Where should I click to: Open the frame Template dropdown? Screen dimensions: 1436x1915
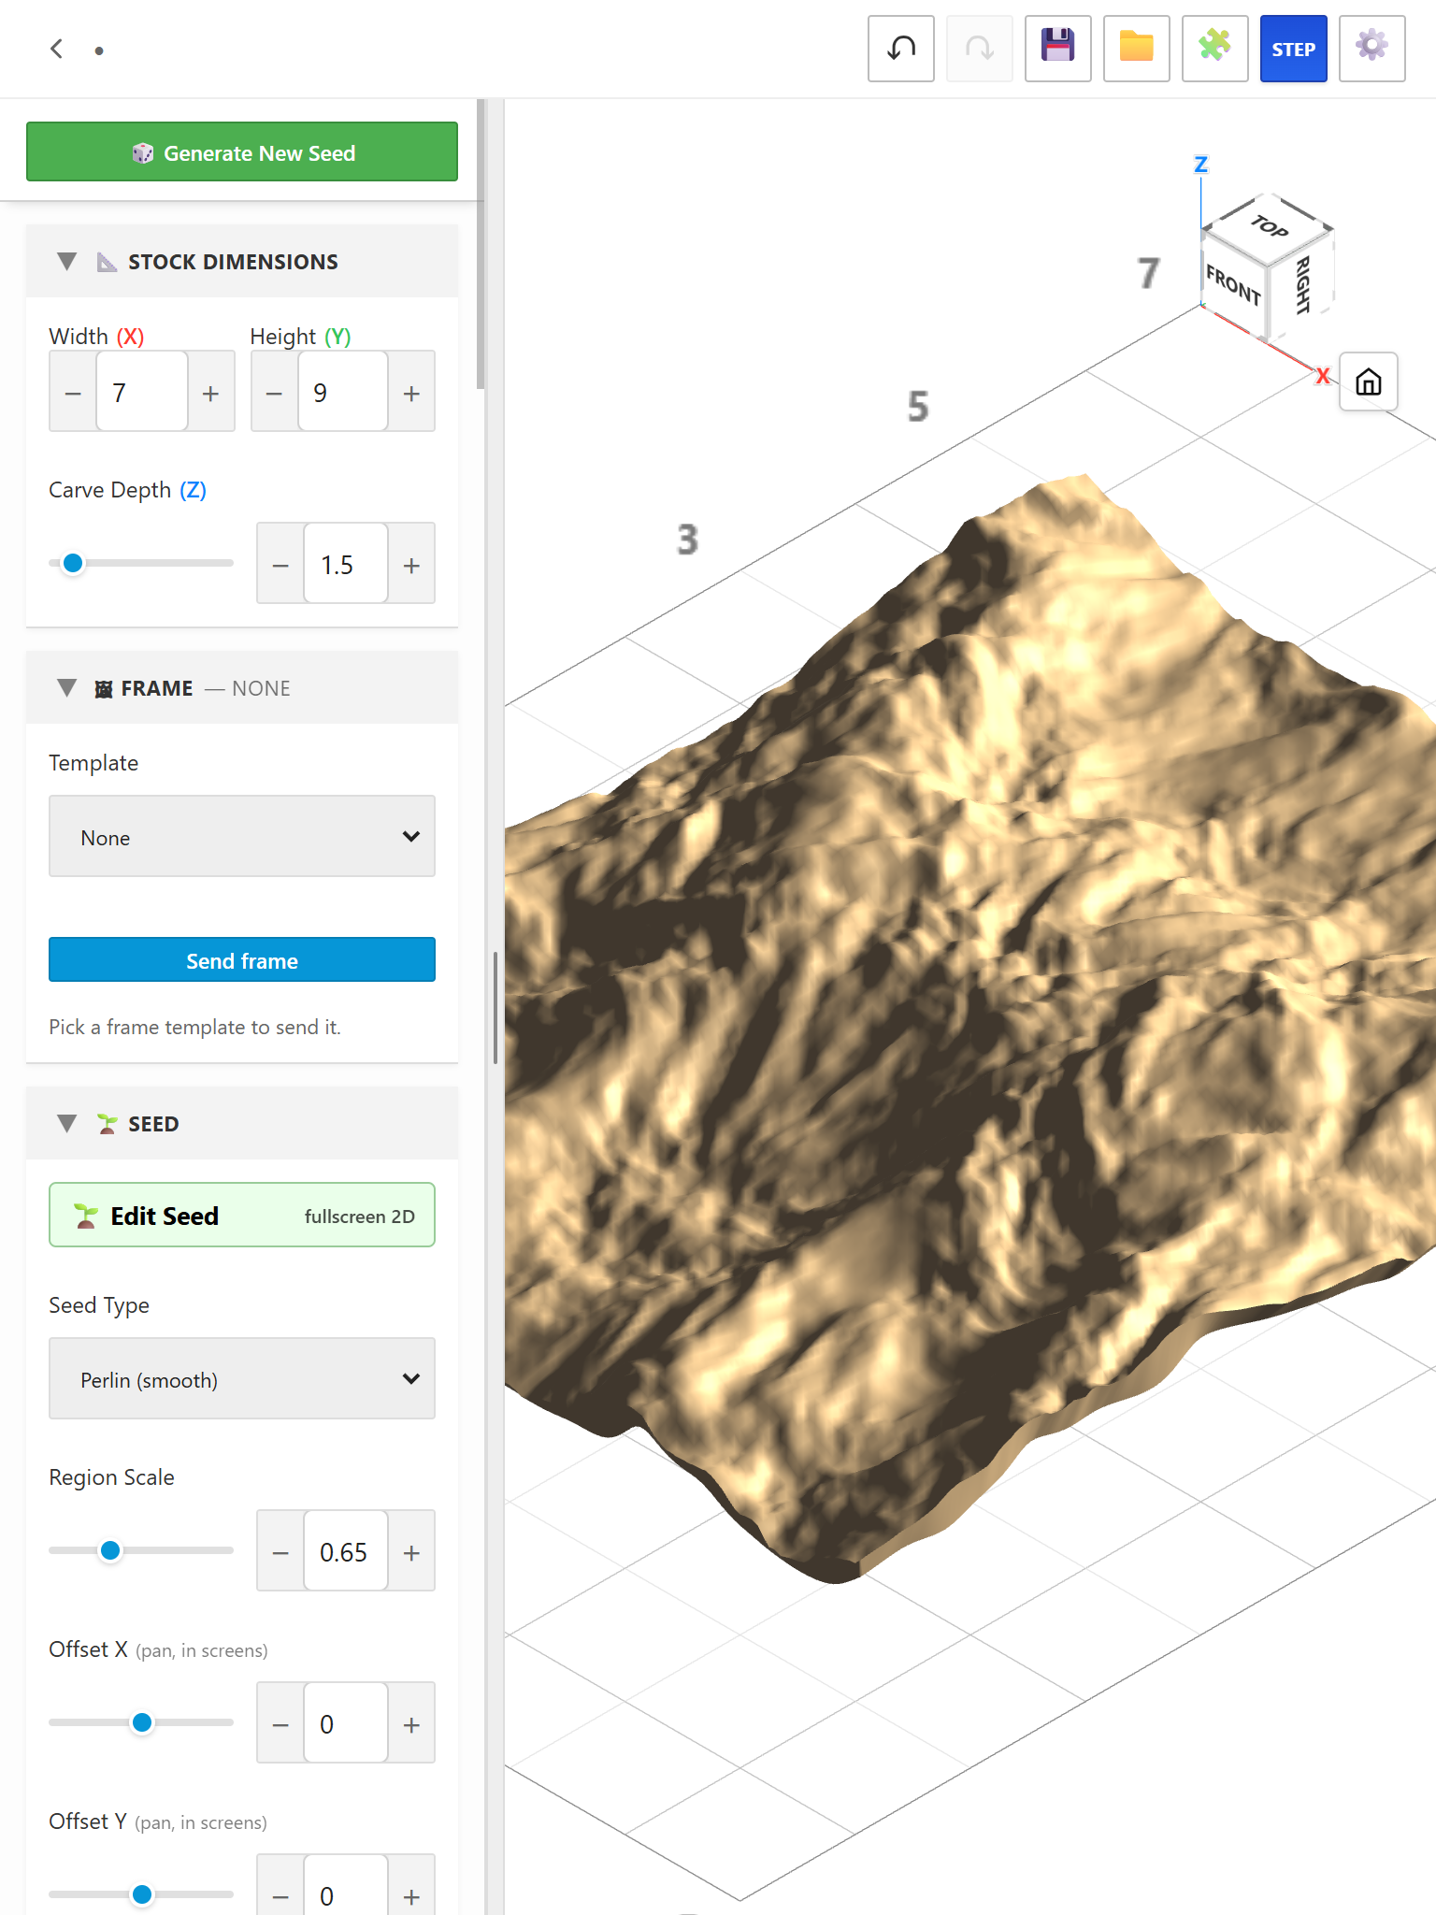(242, 836)
